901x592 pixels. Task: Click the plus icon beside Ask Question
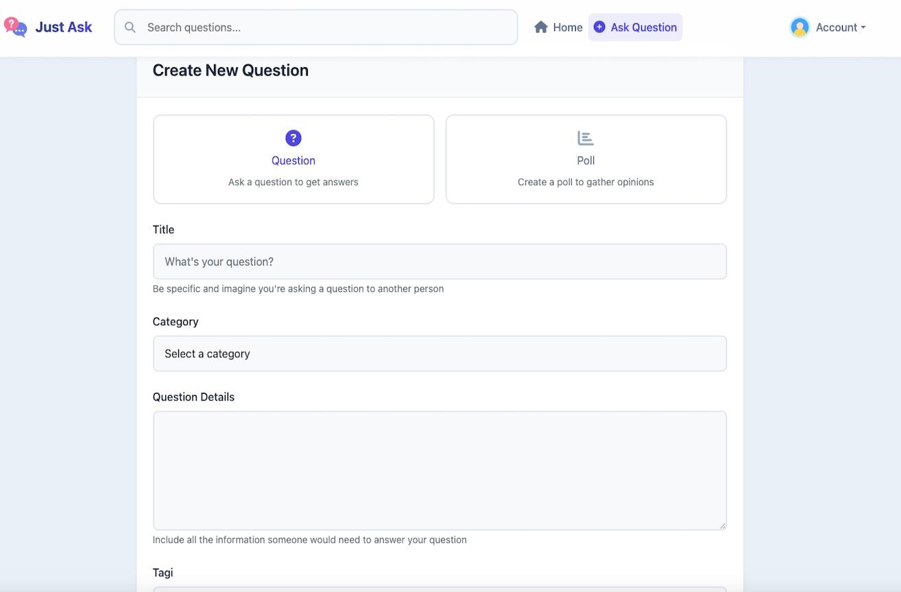pos(599,27)
